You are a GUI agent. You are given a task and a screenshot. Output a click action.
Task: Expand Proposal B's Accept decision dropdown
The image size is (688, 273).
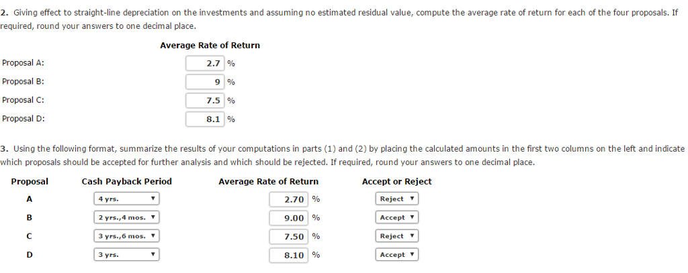(396, 217)
